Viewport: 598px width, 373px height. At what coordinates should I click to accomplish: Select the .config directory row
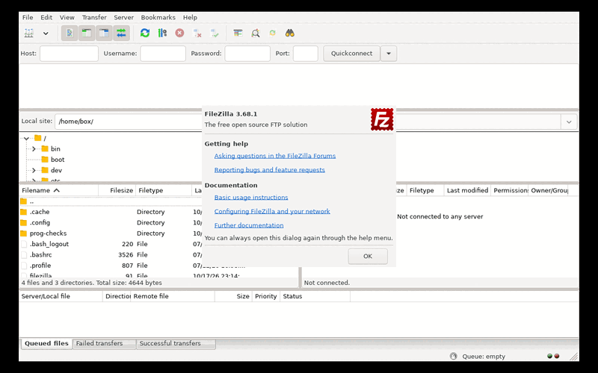pos(111,222)
